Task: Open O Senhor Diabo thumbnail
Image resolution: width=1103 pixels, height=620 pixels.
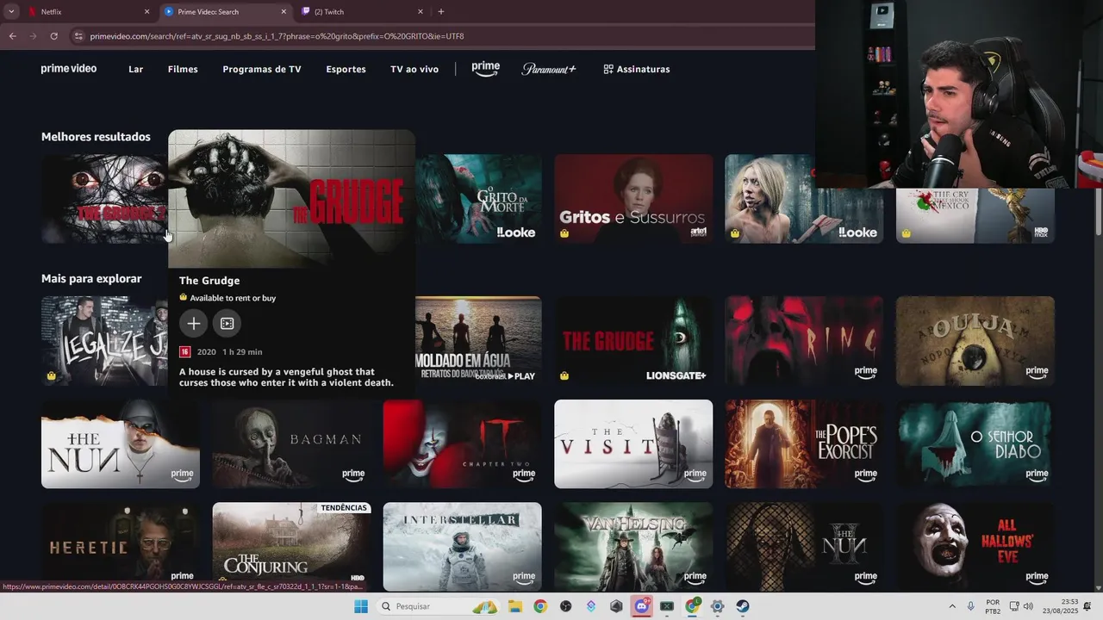Action: tap(975, 444)
